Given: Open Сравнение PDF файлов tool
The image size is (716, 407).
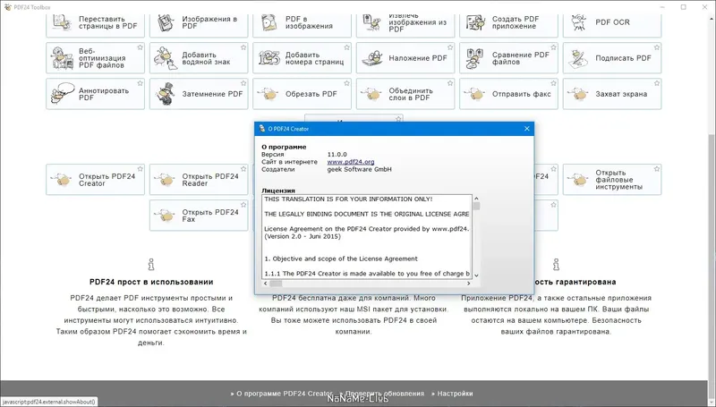Looking at the screenshot, I should point(508,58).
